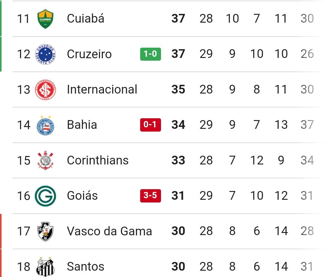
Task: Tap the Corinthians club crest icon
Action: pyautogui.click(x=45, y=160)
